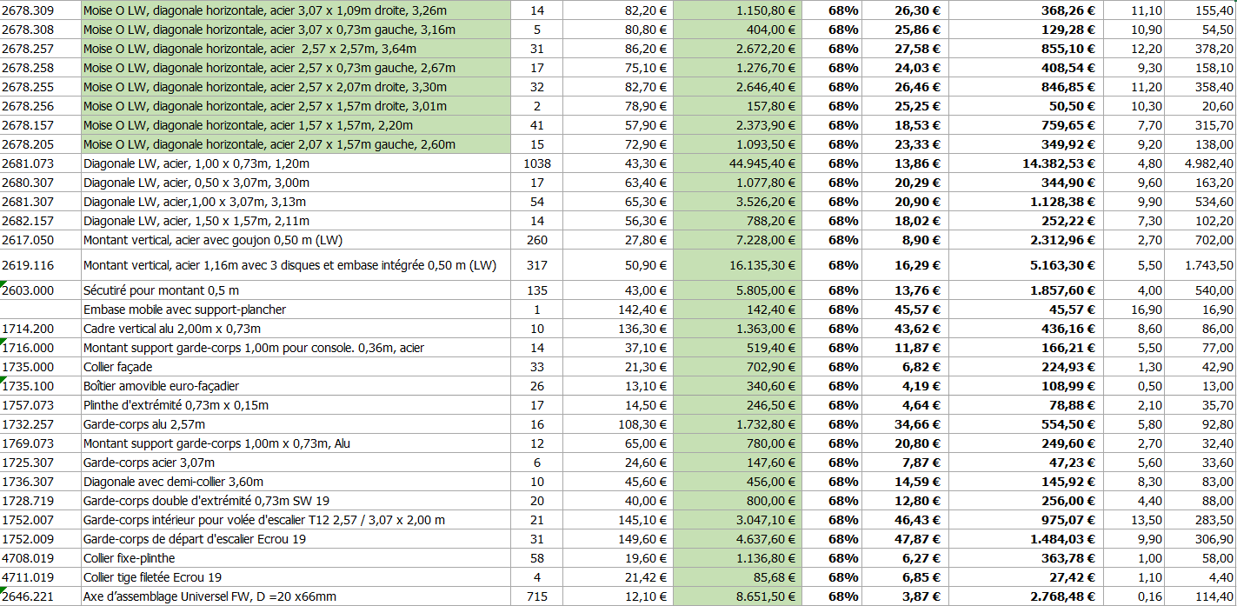
Task: Click reference 2619.116
Action: pos(40,265)
